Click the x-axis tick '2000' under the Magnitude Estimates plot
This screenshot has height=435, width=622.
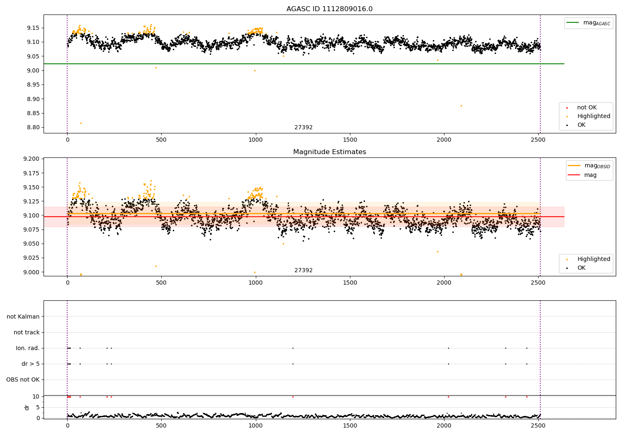tap(444, 283)
